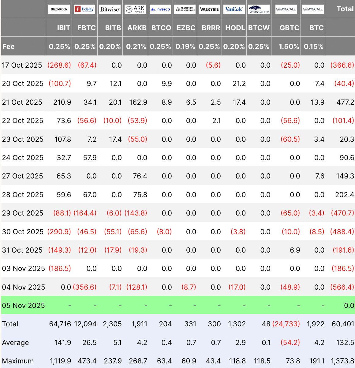The height and width of the screenshot is (368, 355).
Task: Select the Bitwise logo
Action: (110, 9)
